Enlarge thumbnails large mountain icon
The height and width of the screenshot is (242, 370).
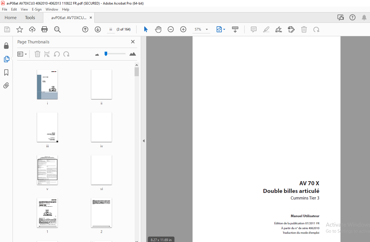pyautogui.click(x=133, y=54)
